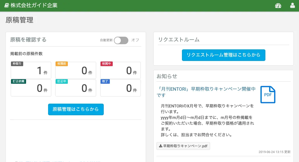Viewport: 299px width, 162px height.
Task: Select the 枠取り count card showing 1件
Action: pyautogui.click(x=31, y=70)
